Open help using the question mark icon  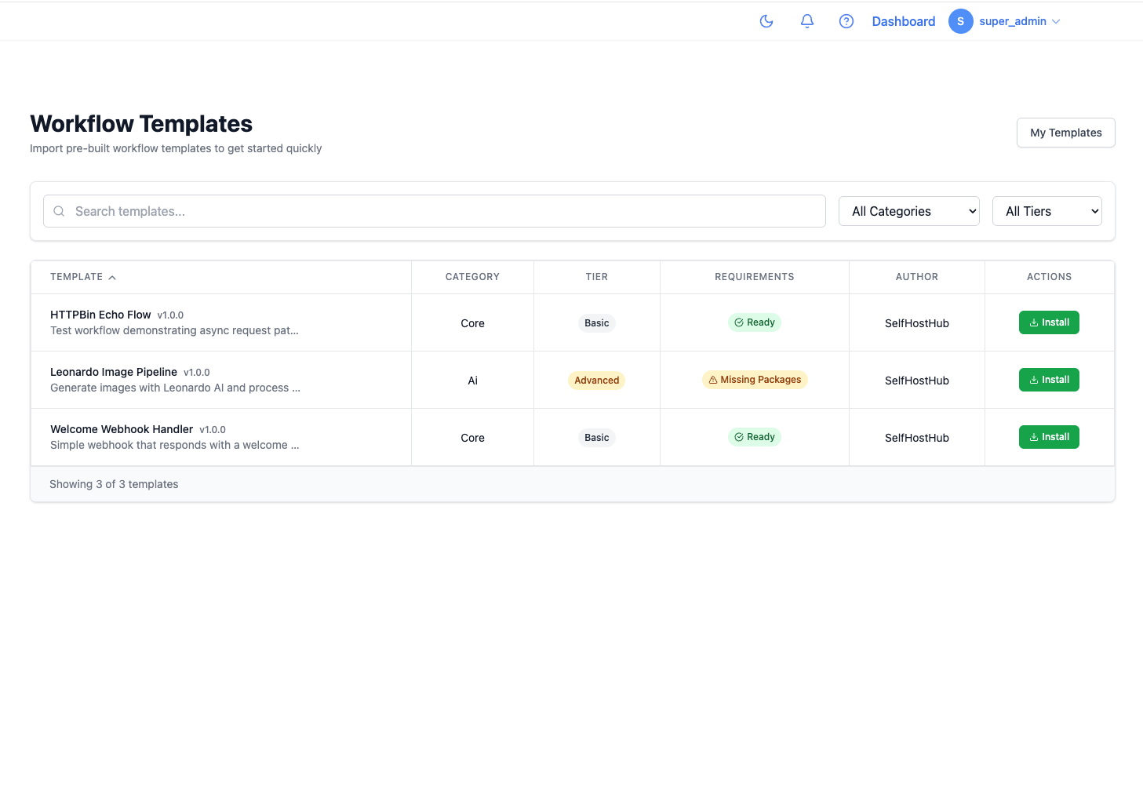pos(846,21)
